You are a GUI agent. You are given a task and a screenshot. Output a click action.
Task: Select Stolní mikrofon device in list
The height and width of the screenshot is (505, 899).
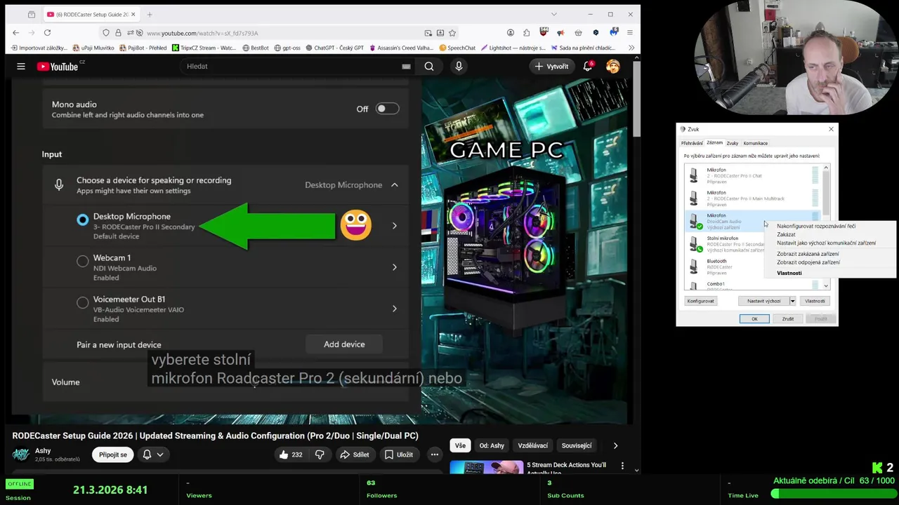[x=723, y=244]
